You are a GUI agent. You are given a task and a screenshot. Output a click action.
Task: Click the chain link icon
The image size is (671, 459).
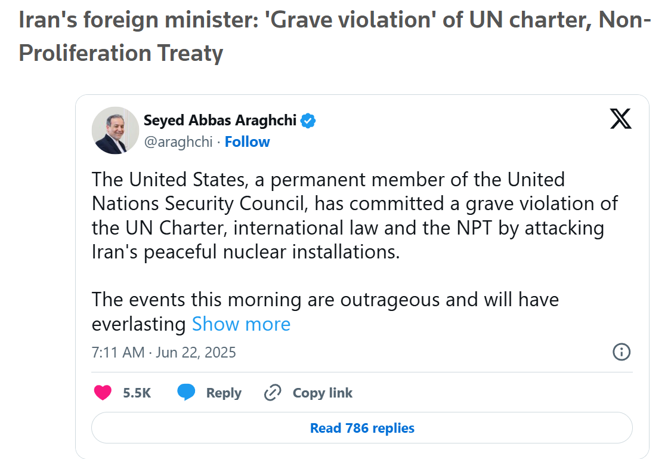pos(273,393)
